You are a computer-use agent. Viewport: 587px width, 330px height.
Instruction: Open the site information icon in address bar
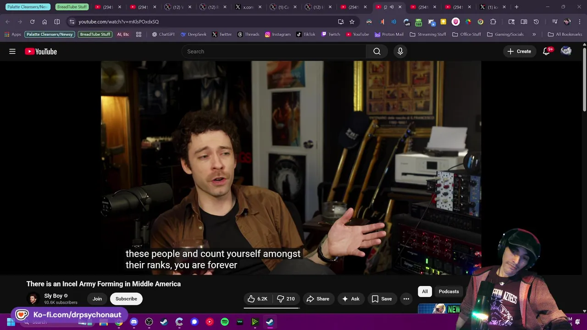(72, 22)
